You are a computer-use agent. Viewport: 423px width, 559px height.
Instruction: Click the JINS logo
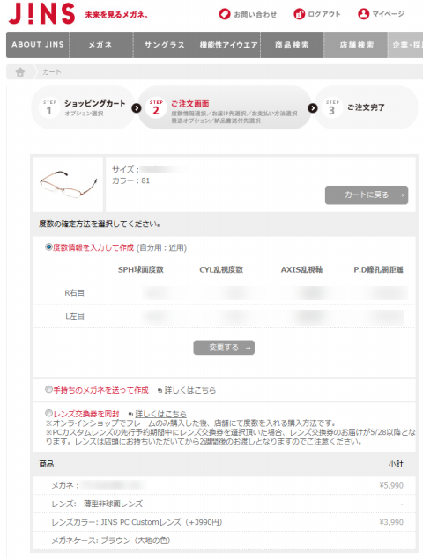(x=41, y=13)
